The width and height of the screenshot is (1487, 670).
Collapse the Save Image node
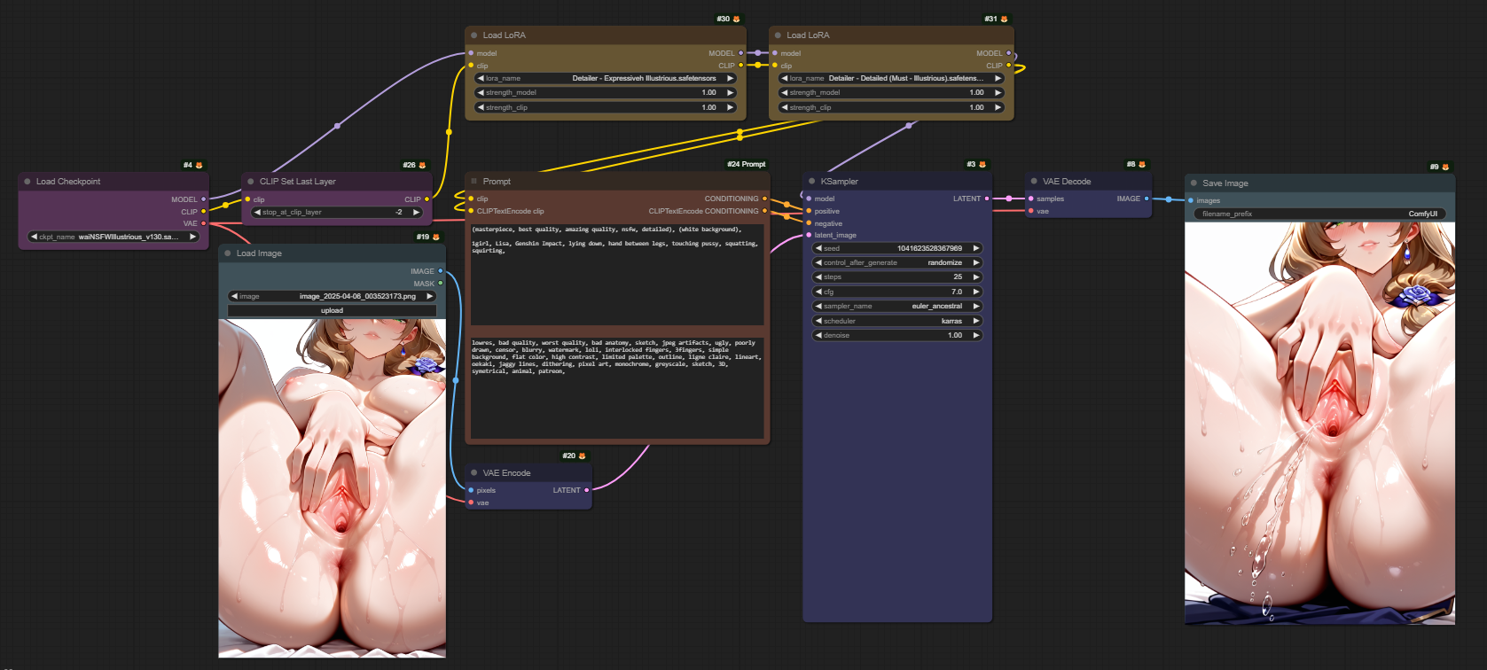point(1194,183)
